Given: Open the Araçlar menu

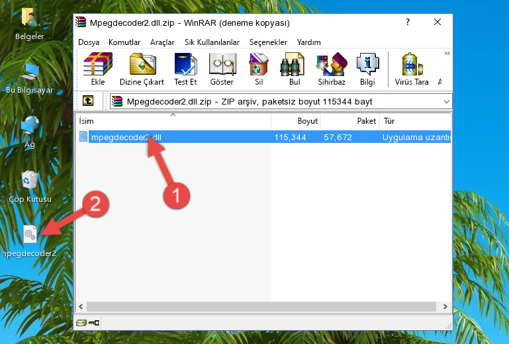Looking at the screenshot, I should (x=162, y=42).
